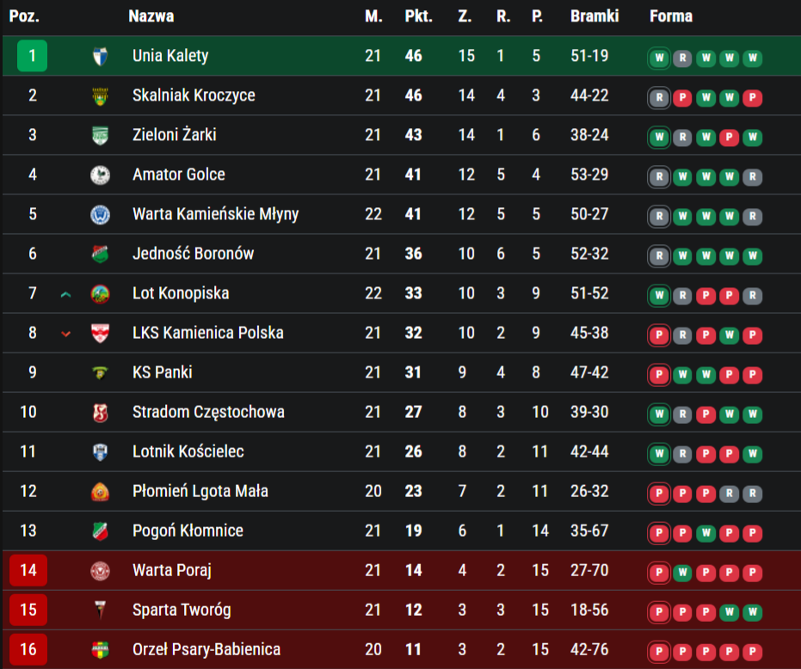The width and height of the screenshot is (801, 669).
Task: Click Lot Konopiska's green up-arrow position indicator
Action: tap(66, 294)
